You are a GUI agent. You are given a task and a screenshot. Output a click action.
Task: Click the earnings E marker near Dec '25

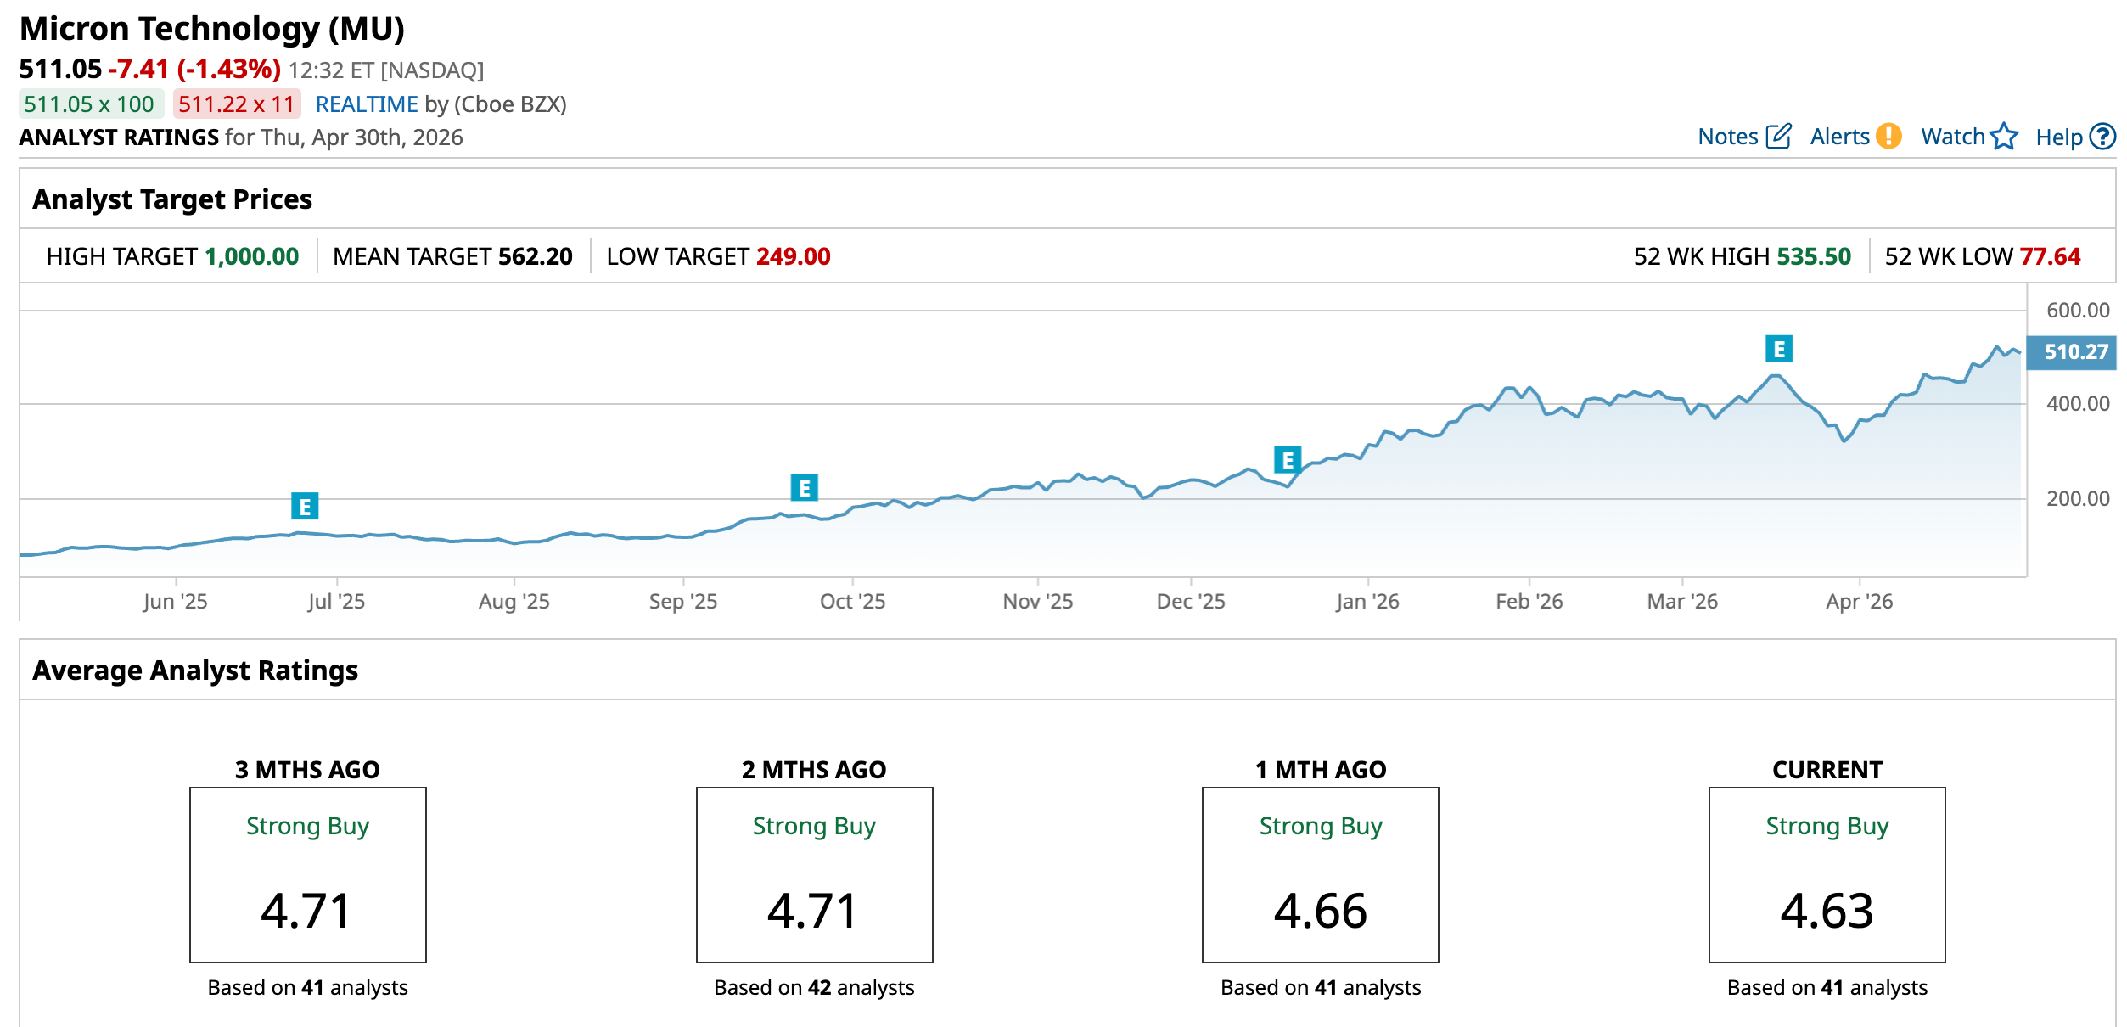pos(1288,460)
